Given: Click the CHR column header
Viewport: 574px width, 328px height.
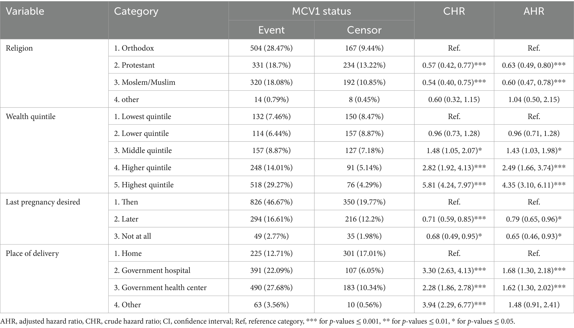Looking at the screenshot, I should 454,11.
